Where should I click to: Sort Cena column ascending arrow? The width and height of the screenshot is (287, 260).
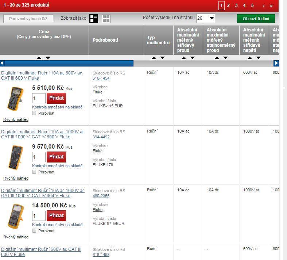pyautogui.click(x=39, y=58)
